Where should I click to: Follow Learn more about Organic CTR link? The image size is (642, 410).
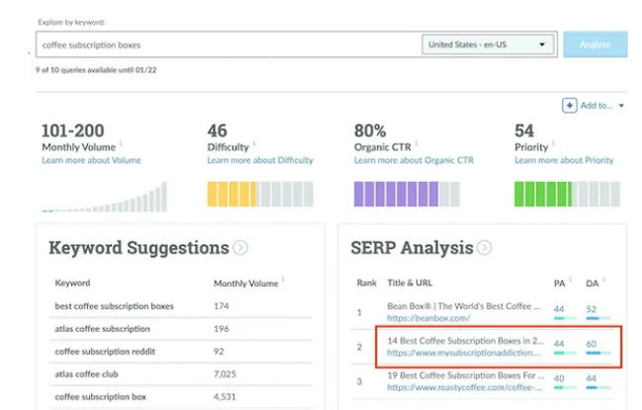pos(415,160)
